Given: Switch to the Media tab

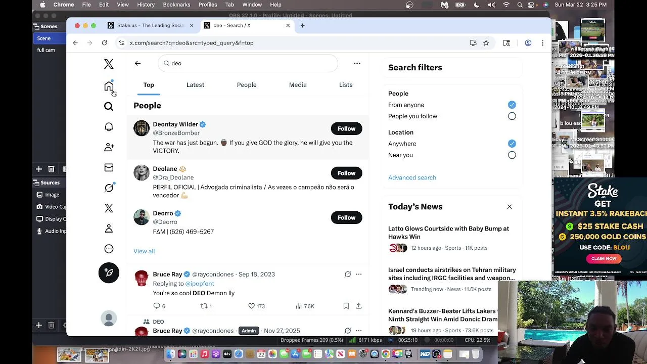Looking at the screenshot, I should (298, 85).
